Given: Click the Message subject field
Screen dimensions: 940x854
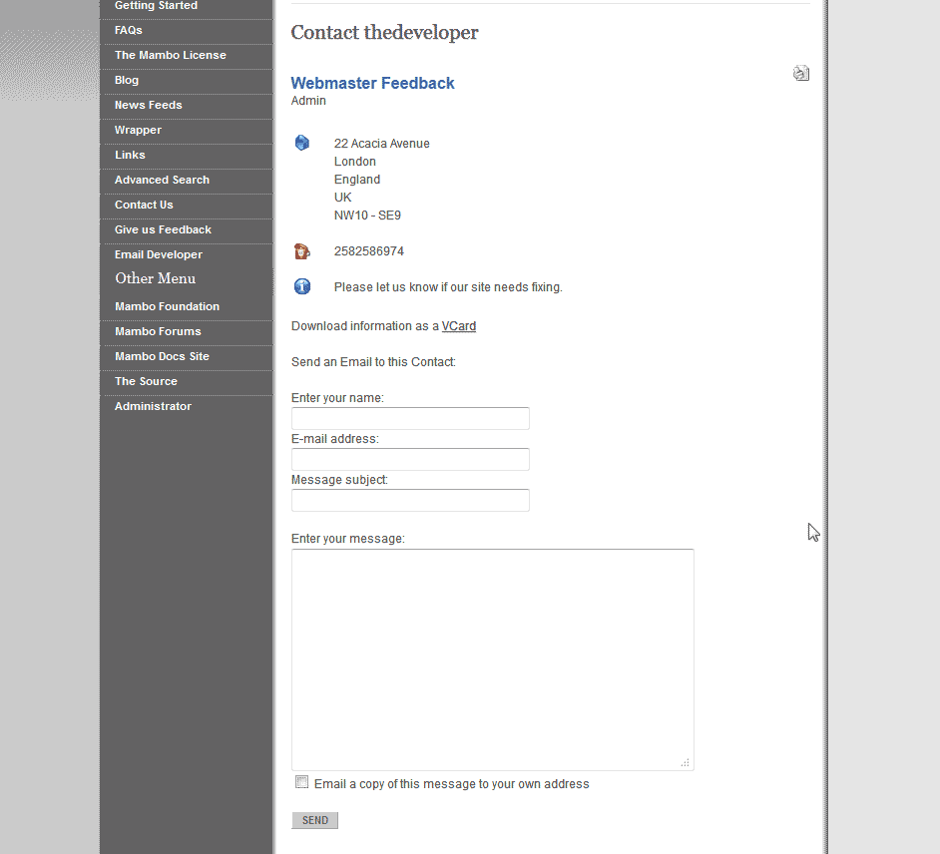Looking at the screenshot, I should click(410, 500).
